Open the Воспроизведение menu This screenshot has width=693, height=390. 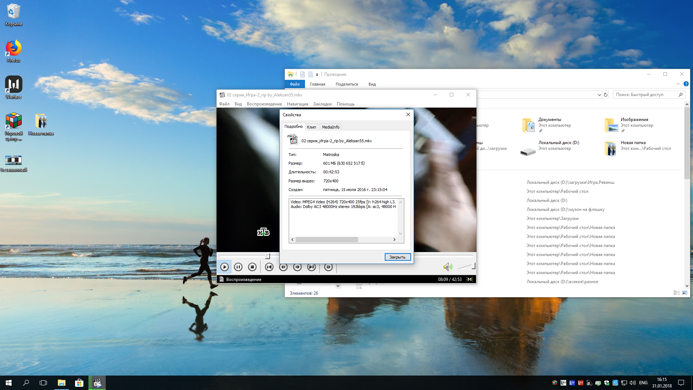click(x=264, y=104)
